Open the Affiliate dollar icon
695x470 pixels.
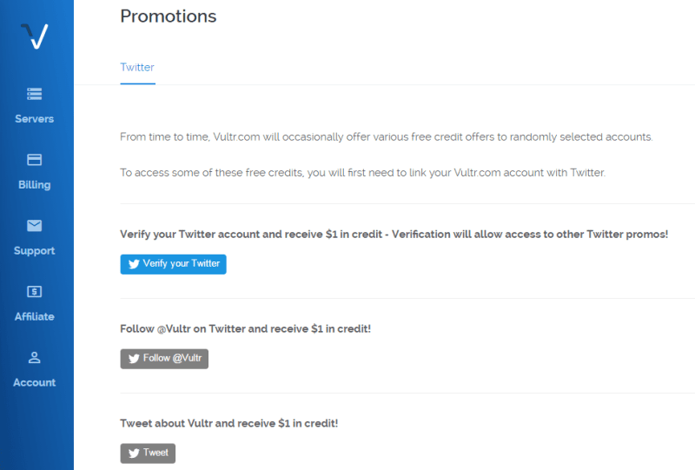point(35,292)
